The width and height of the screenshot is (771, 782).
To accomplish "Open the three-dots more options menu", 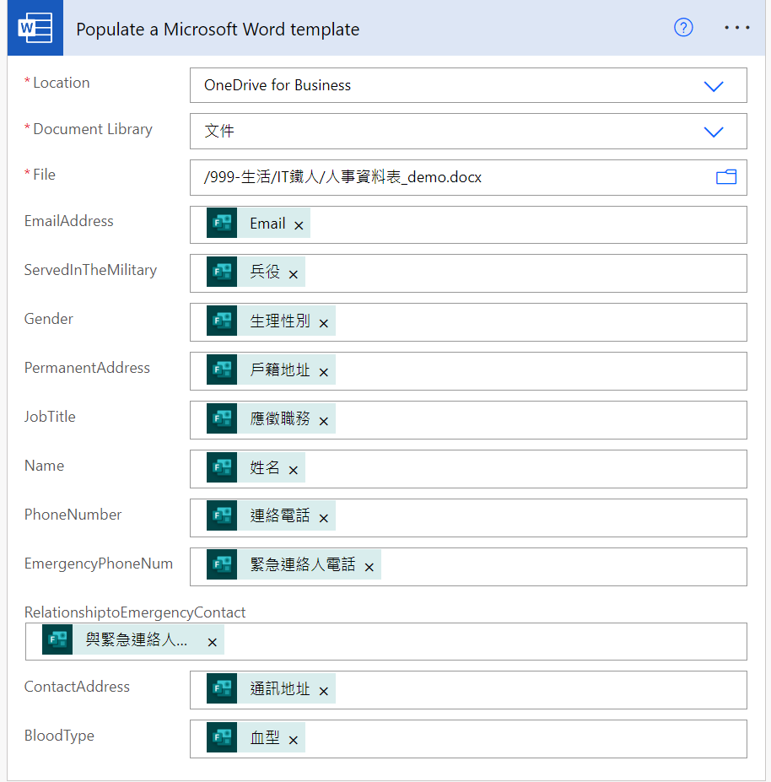I will pos(736,28).
